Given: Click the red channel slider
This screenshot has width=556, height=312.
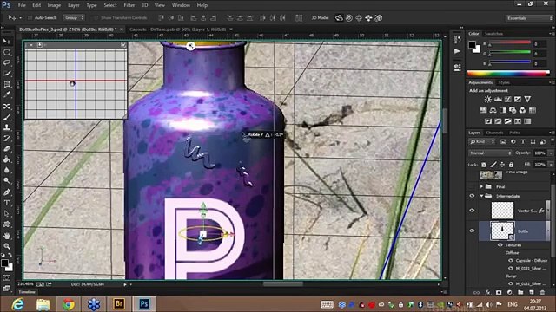Looking at the screenshot, I should (510, 43).
